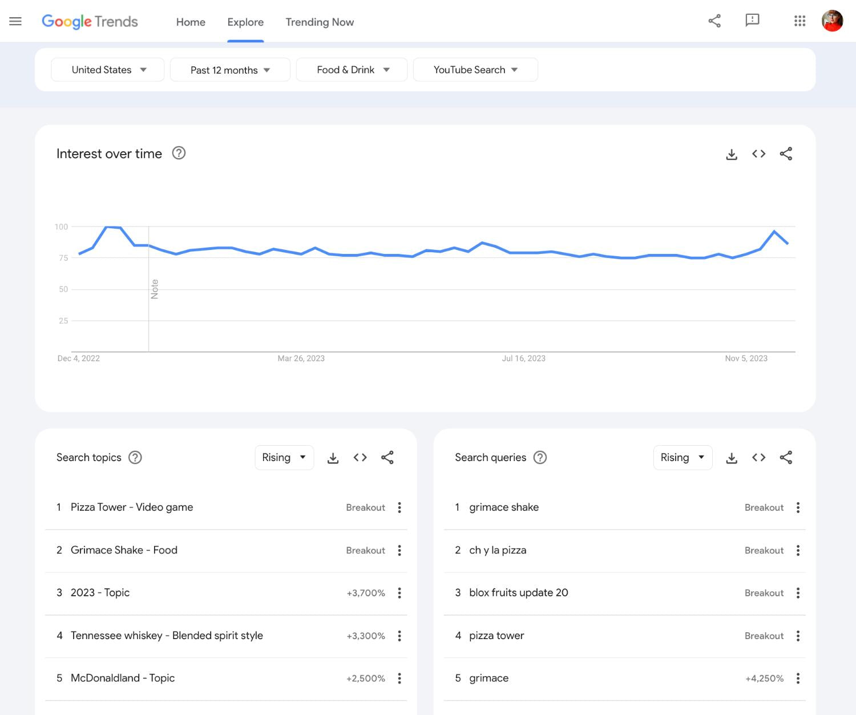Viewport: 856px width, 715px height.
Task: Open more options for McDonaldland topic
Action: click(x=399, y=678)
